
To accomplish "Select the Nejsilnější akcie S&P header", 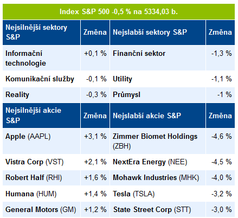I will (x=41, y=116).
